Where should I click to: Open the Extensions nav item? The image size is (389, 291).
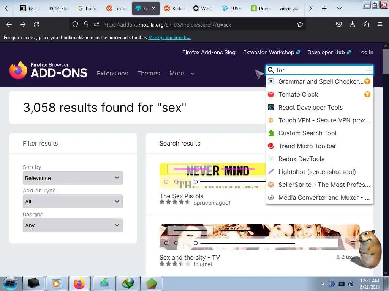tap(112, 73)
